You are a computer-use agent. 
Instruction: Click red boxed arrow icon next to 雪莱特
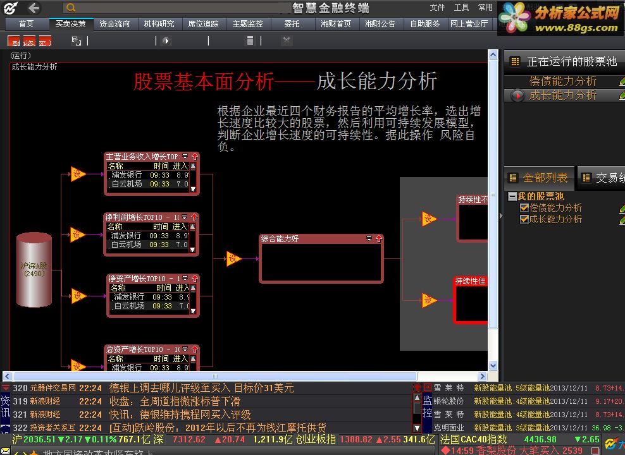click(x=427, y=387)
